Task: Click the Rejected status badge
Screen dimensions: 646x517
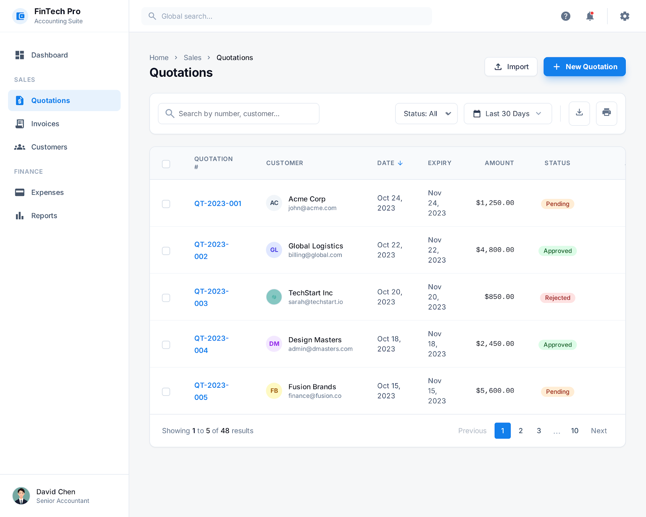Action: [x=558, y=298]
